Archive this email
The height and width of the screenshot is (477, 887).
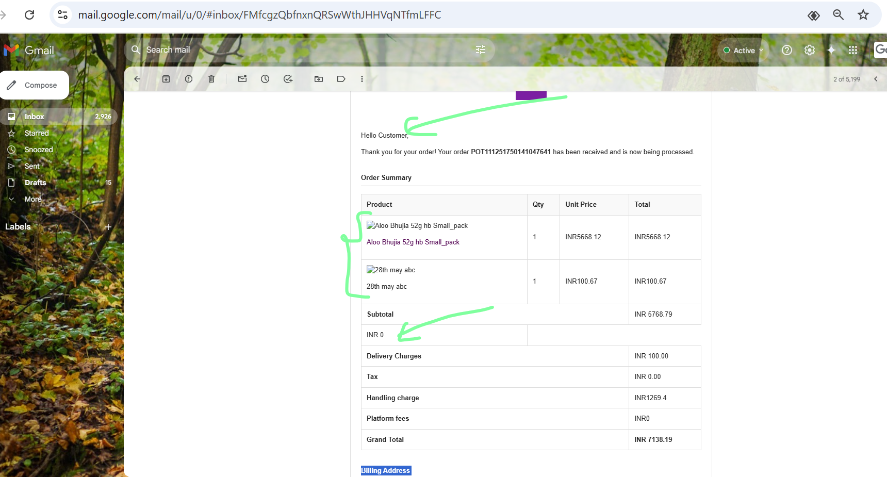pyautogui.click(x=166, y=79)
